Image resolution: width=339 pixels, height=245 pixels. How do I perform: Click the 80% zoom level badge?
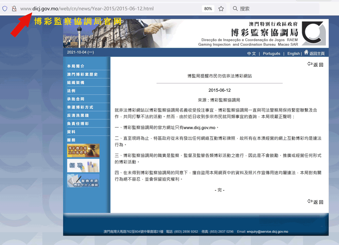click(x=208, y=9)
